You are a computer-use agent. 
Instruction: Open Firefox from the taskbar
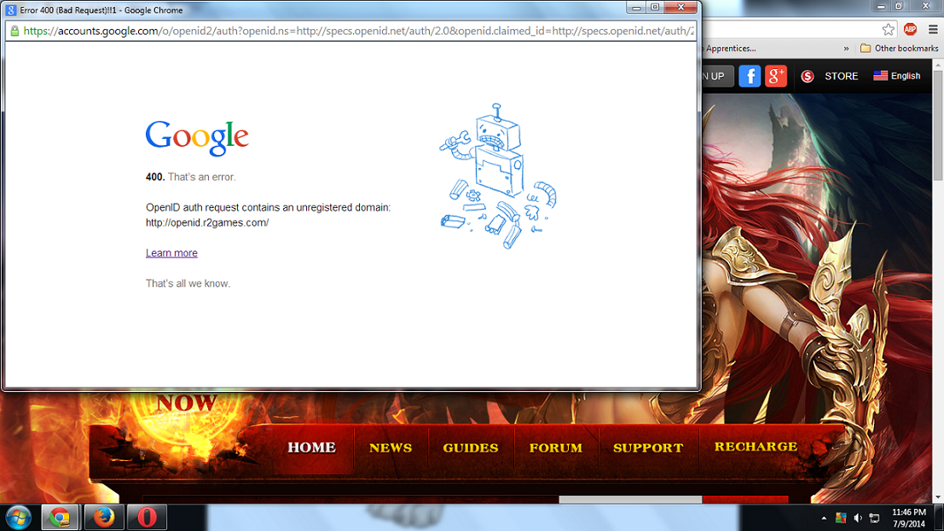[x=104, y=517]
